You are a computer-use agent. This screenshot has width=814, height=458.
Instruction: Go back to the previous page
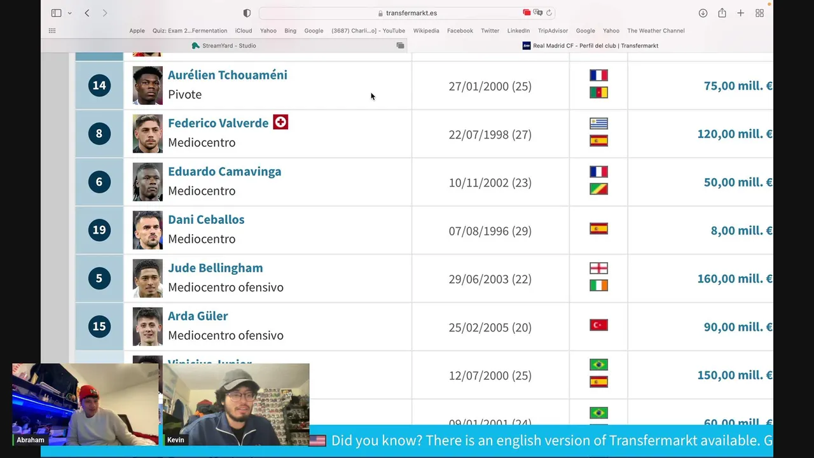click(87, 13)
